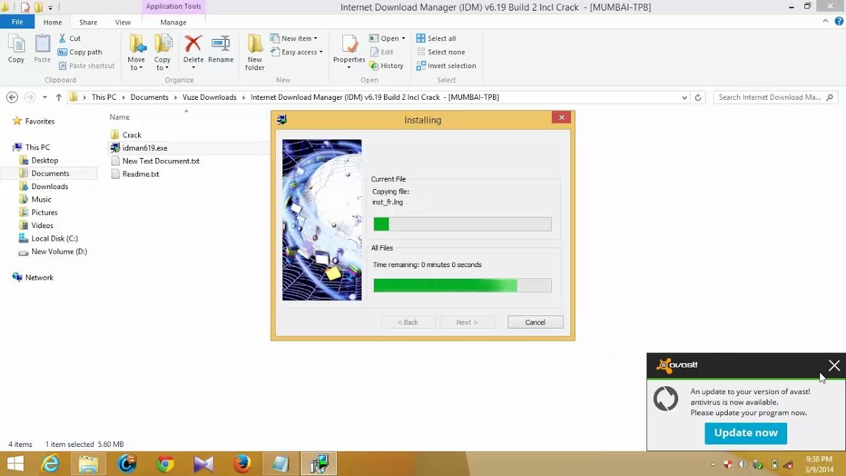Collapse the ribbon with the chevron
The image size is (846, 476).
(x=826, y=21)
